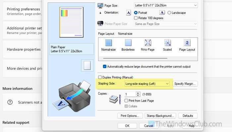Screen dimensions: 232x132
Task: Click the Landscape orientation letter icon
Action: (x=162, y=13)
